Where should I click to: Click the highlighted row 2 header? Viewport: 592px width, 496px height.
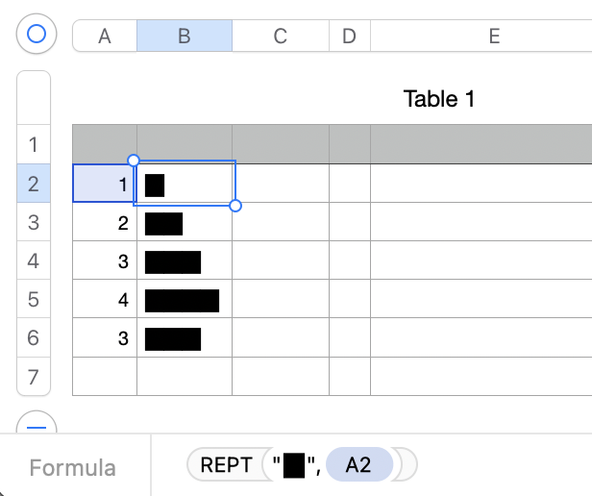pos(34,184)
